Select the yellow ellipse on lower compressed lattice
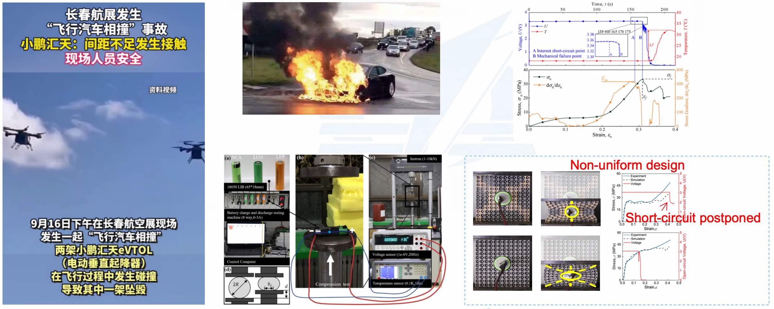 pyautogui.click(x=570, y=276)
